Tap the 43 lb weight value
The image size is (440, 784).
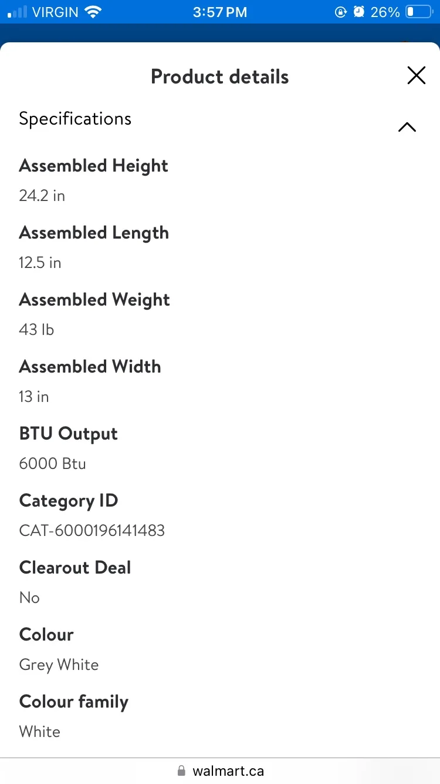(36, 330)
